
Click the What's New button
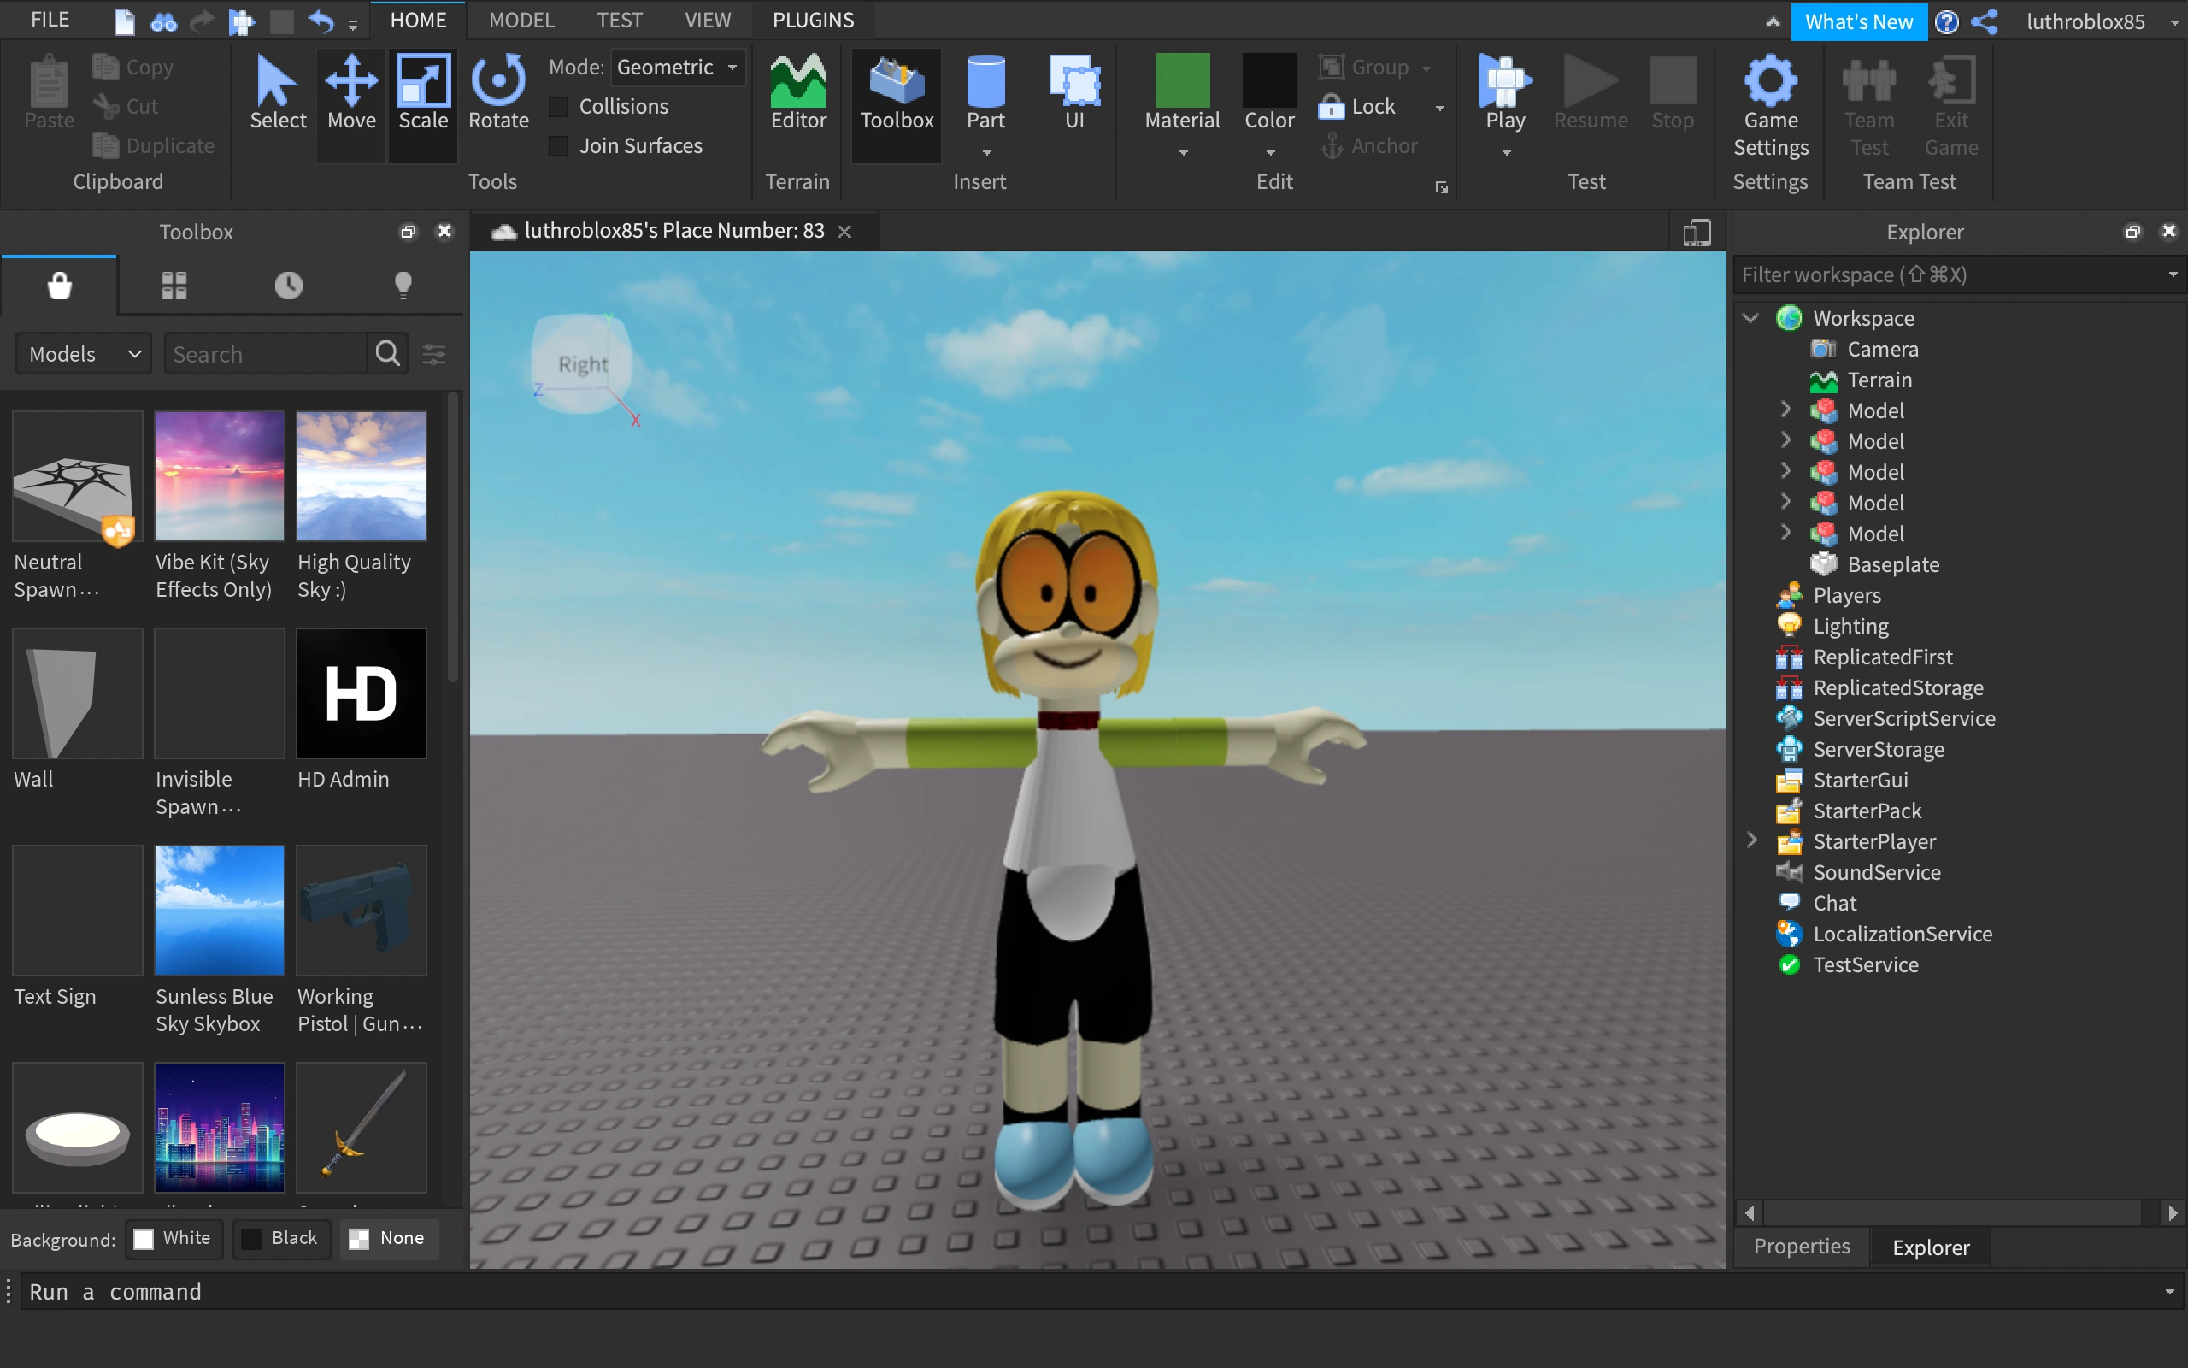coord(1858,21)
